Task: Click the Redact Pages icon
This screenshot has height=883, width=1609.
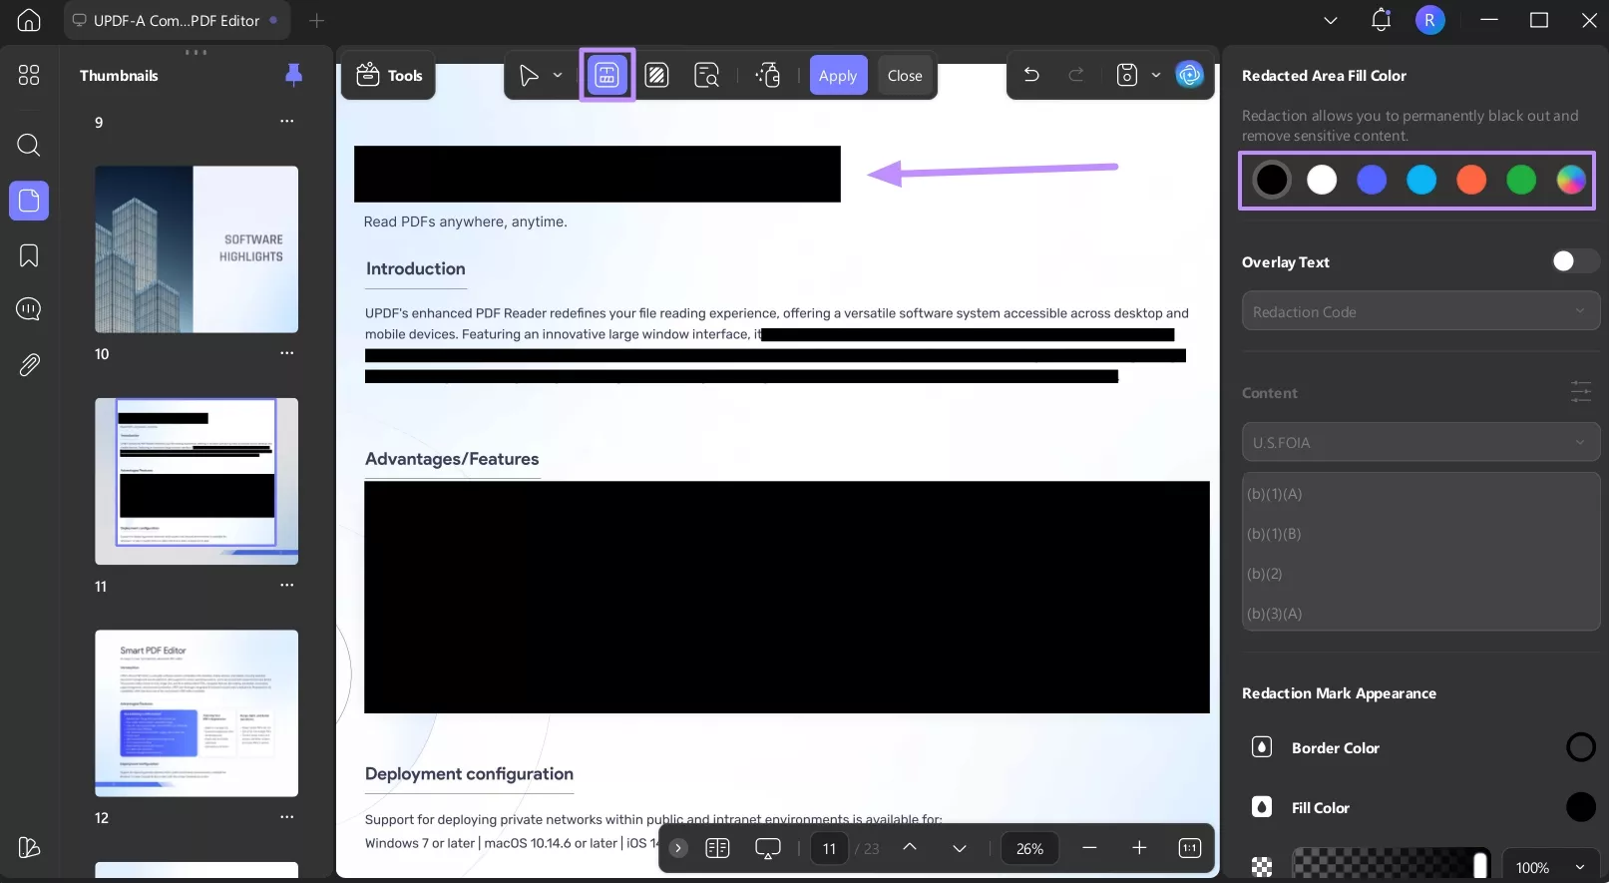Action: pos(656,75)
